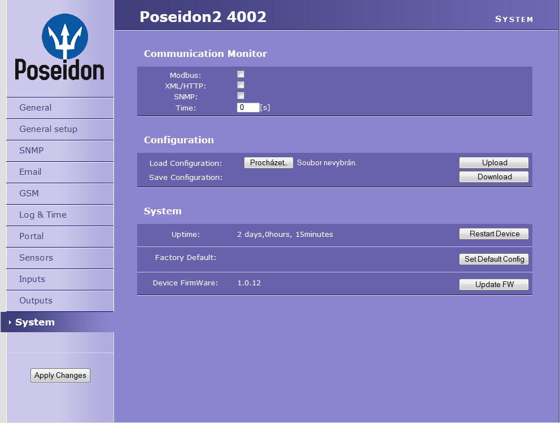Click 'Soubor nevybrán.' file status text
The width and height of the screenshot is (560, 423).
point(327,163)
